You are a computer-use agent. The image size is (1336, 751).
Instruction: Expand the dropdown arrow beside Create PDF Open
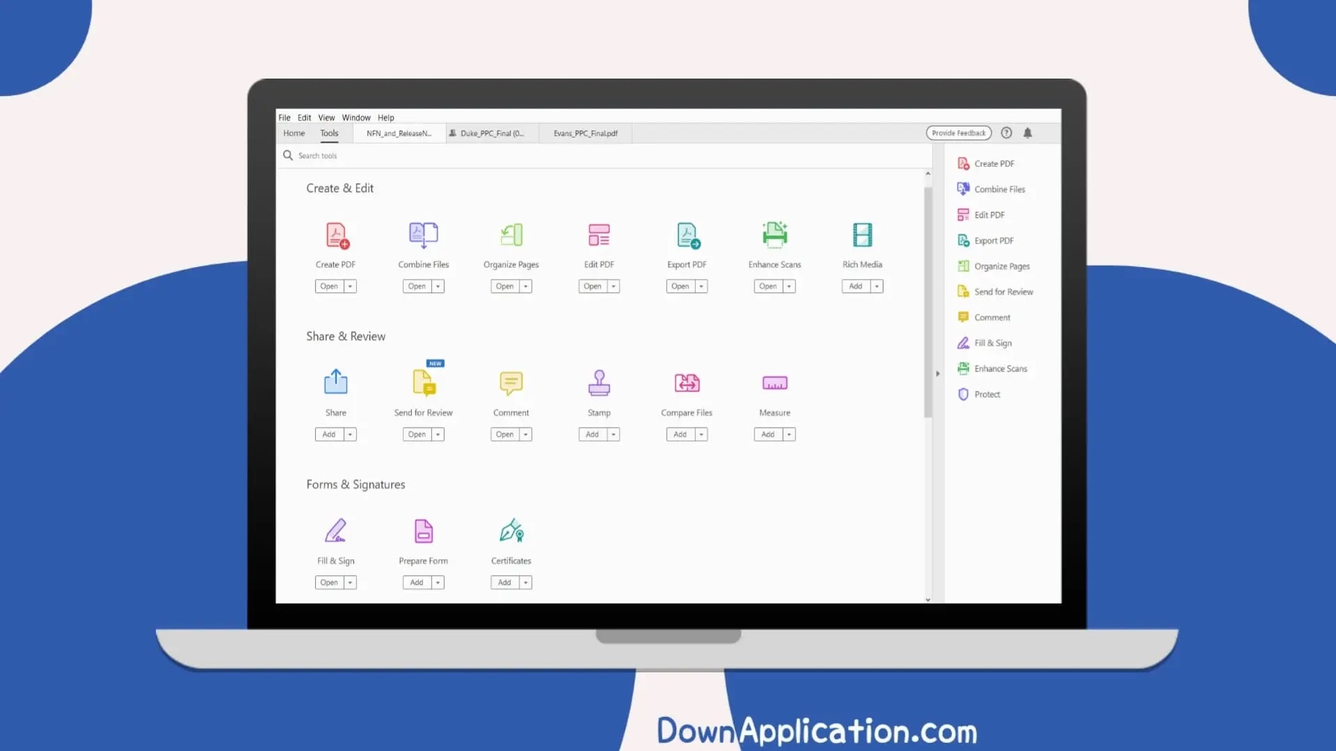click(350, 286)
